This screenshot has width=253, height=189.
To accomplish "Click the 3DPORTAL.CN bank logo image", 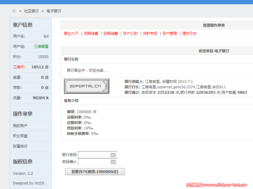I will pyautogui.click(x=87, y=86).
